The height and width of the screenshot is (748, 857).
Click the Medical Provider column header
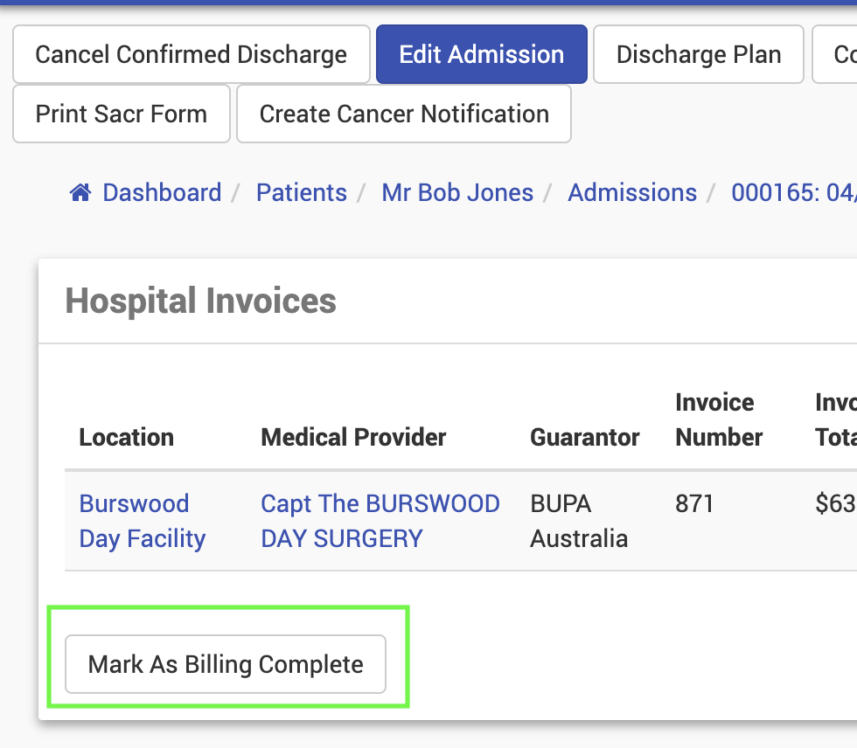click(x=353, y=437)
